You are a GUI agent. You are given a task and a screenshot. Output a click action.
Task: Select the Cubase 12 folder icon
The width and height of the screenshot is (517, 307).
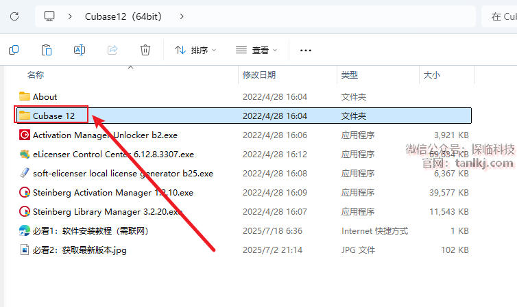(x=25, y=116)
